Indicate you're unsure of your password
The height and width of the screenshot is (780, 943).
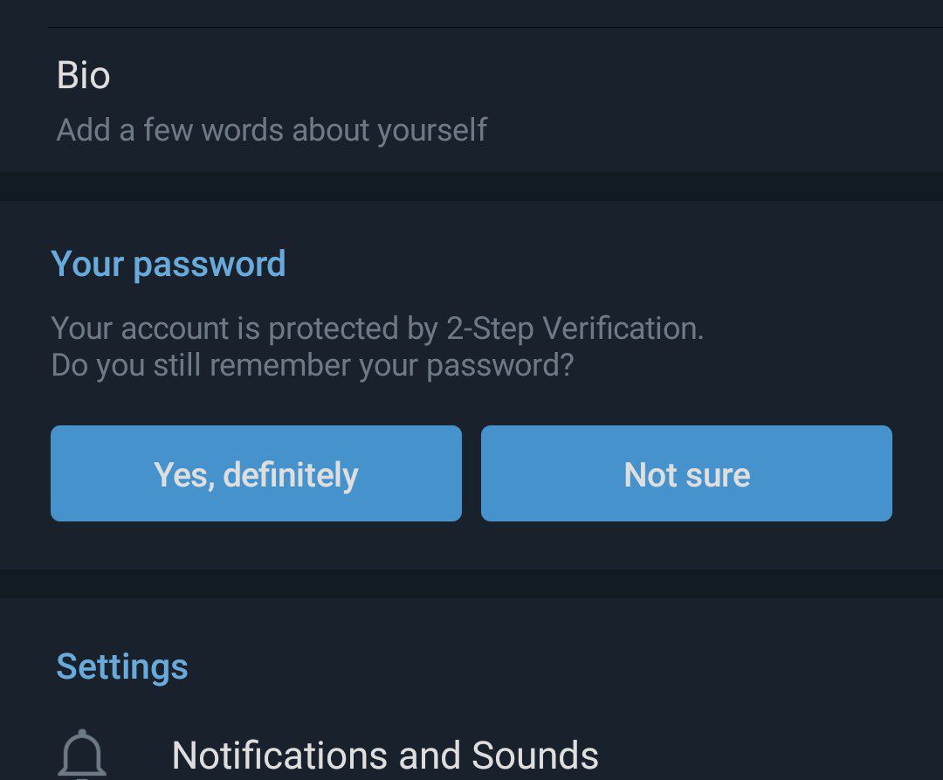click(x=686, y=473)
